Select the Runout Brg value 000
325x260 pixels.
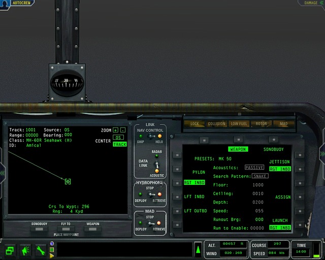tap(259, 219)
